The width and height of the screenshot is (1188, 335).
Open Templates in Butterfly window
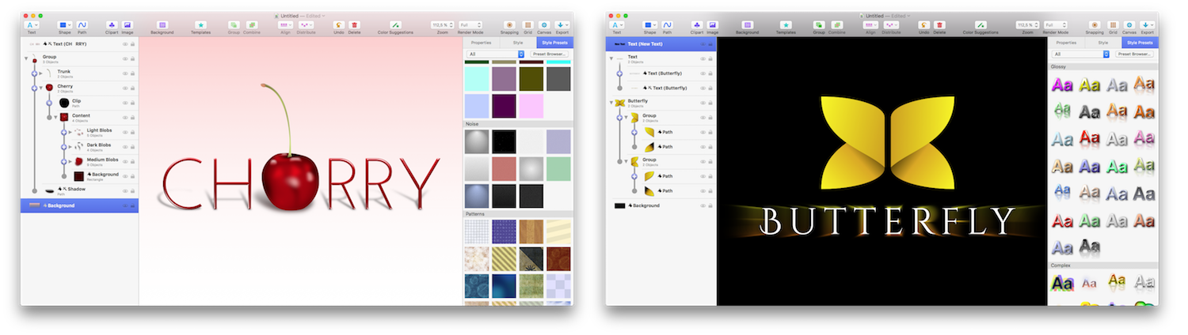[786, 25]
